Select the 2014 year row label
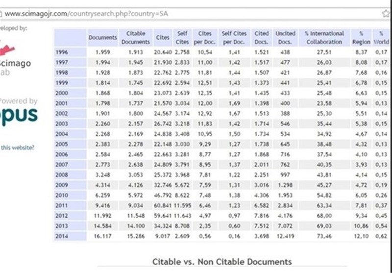 coord(62,236)
